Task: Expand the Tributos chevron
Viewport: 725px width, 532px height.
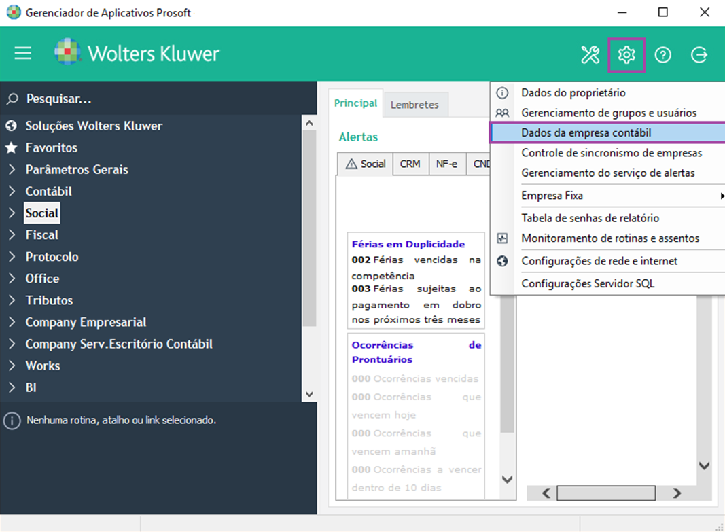Action: pos(12,300)
